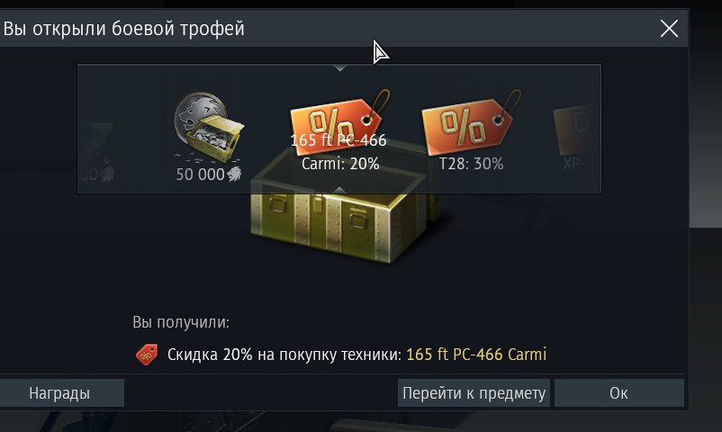Click the small red discount tag beside Скидка
This screenshot has width=722, height=432.
(x=147, y=355)
